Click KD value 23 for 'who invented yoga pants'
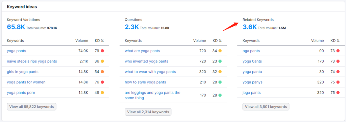The height and width of the screenshot is (122, 346). tap(215, 61)
